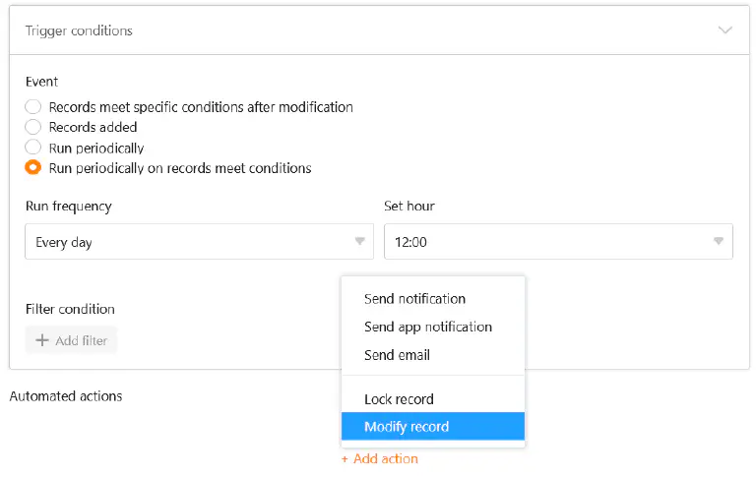Click the 'Filter condition' label
Image resolution: width=756 pixels, height=478 pixels.
[x=70, y=309]
